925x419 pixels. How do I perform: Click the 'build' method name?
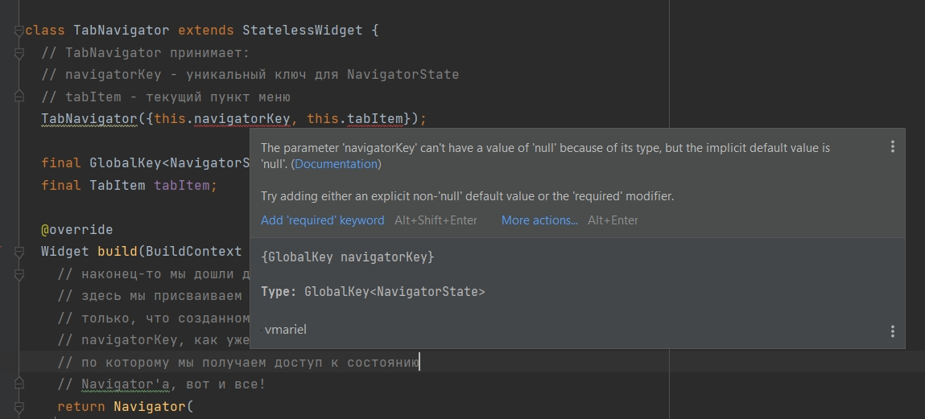[x=118, y=252]
